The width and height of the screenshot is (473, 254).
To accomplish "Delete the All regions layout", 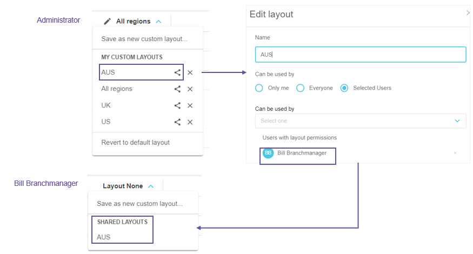I will 190,89.
